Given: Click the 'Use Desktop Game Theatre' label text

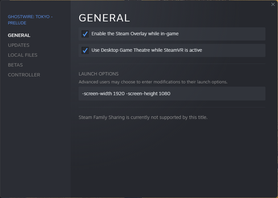Looking at the screenshot, I should coord(147,50).
